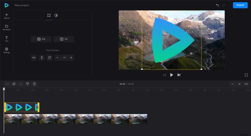251x136 pixels.
Task: Bring the clip layer forward
Action: tap(21, 84)
